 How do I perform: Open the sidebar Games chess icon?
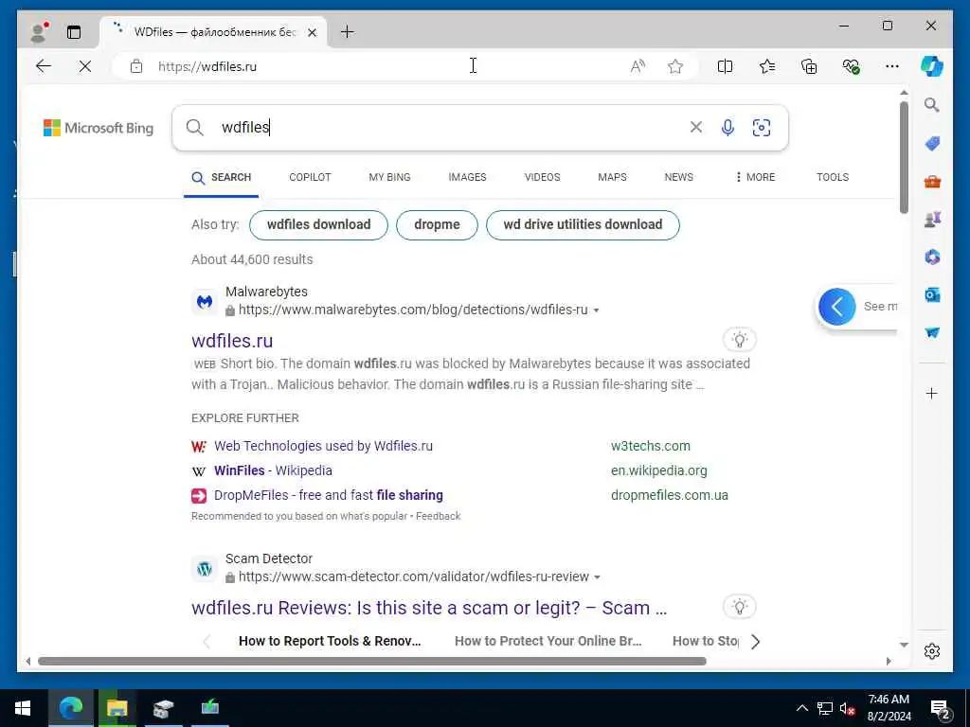(x=932, y=219)
